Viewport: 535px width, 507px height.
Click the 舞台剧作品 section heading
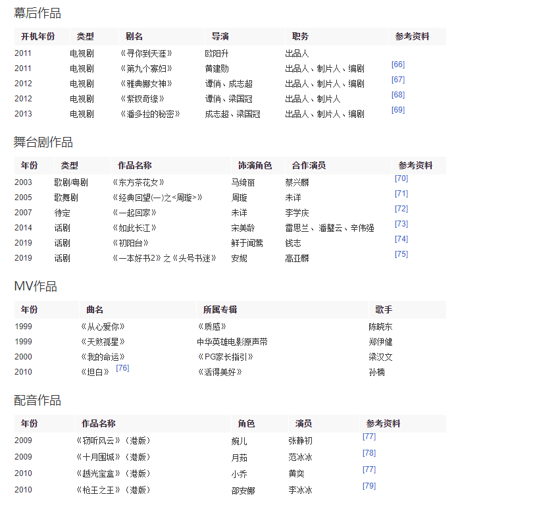click(x=43, y=142)
